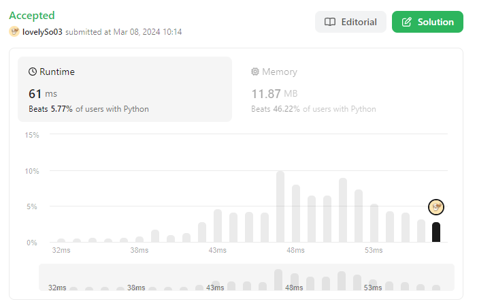Click the submission time 'Mar 08, 2024 10:14'

click(148, 32)
